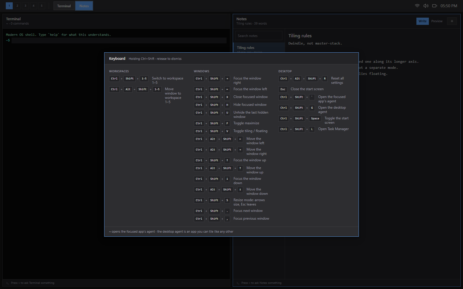Select the 'Tiling rules · 39 words' subtitle

point(251,23)
